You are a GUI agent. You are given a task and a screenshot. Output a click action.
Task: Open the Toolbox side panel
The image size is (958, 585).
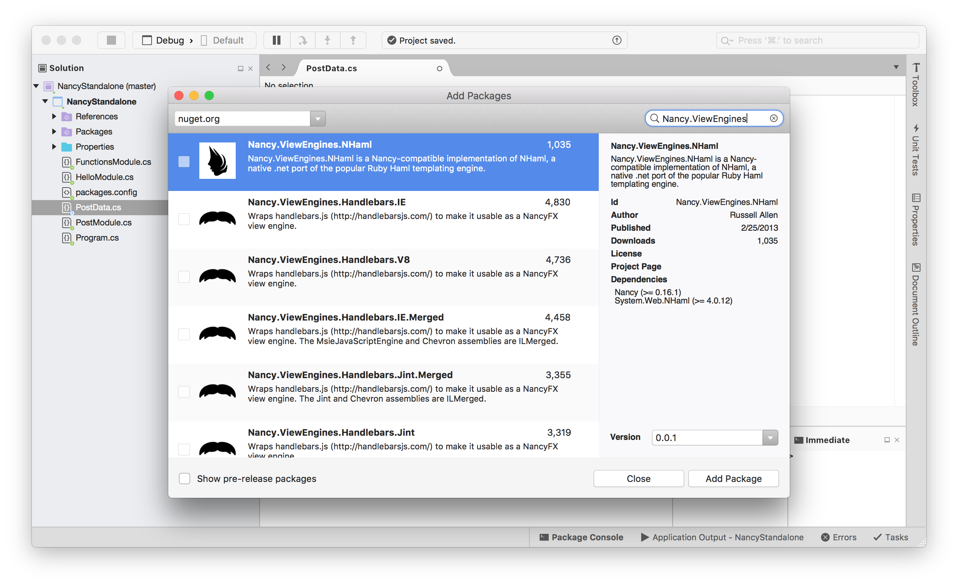point(916,85)
